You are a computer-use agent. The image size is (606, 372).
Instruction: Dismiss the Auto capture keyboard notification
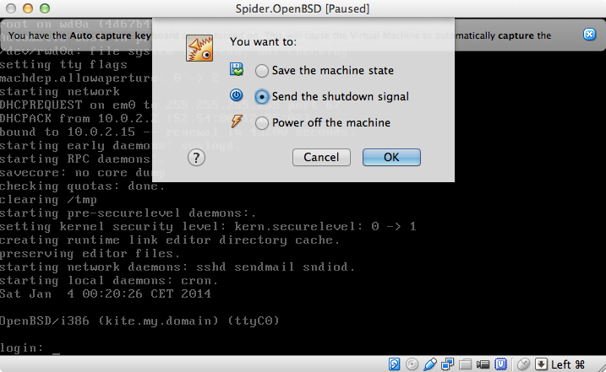click(x=589, y=35)
